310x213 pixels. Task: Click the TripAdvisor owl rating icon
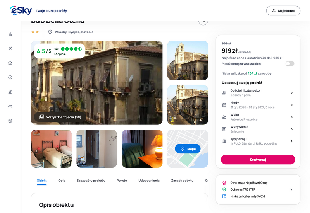pos(57,49)
